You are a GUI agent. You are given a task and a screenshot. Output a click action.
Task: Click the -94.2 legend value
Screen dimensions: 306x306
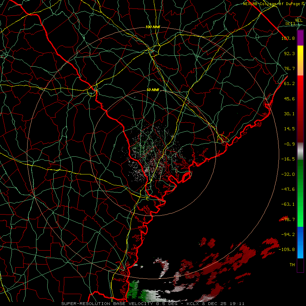288,235
